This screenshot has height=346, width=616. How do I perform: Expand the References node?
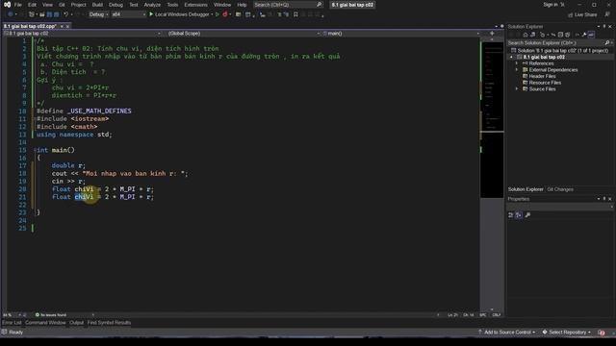point(517,63)
